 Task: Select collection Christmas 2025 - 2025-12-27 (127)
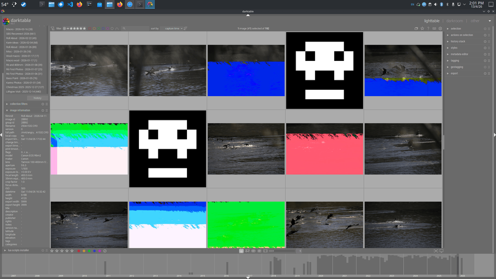pos(25,87)
